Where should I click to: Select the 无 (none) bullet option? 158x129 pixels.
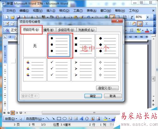pos(35,46)
